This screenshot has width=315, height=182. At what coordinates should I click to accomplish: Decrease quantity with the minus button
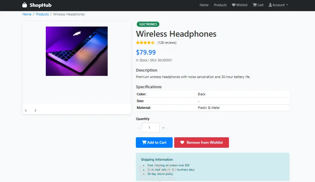(139, 128)
